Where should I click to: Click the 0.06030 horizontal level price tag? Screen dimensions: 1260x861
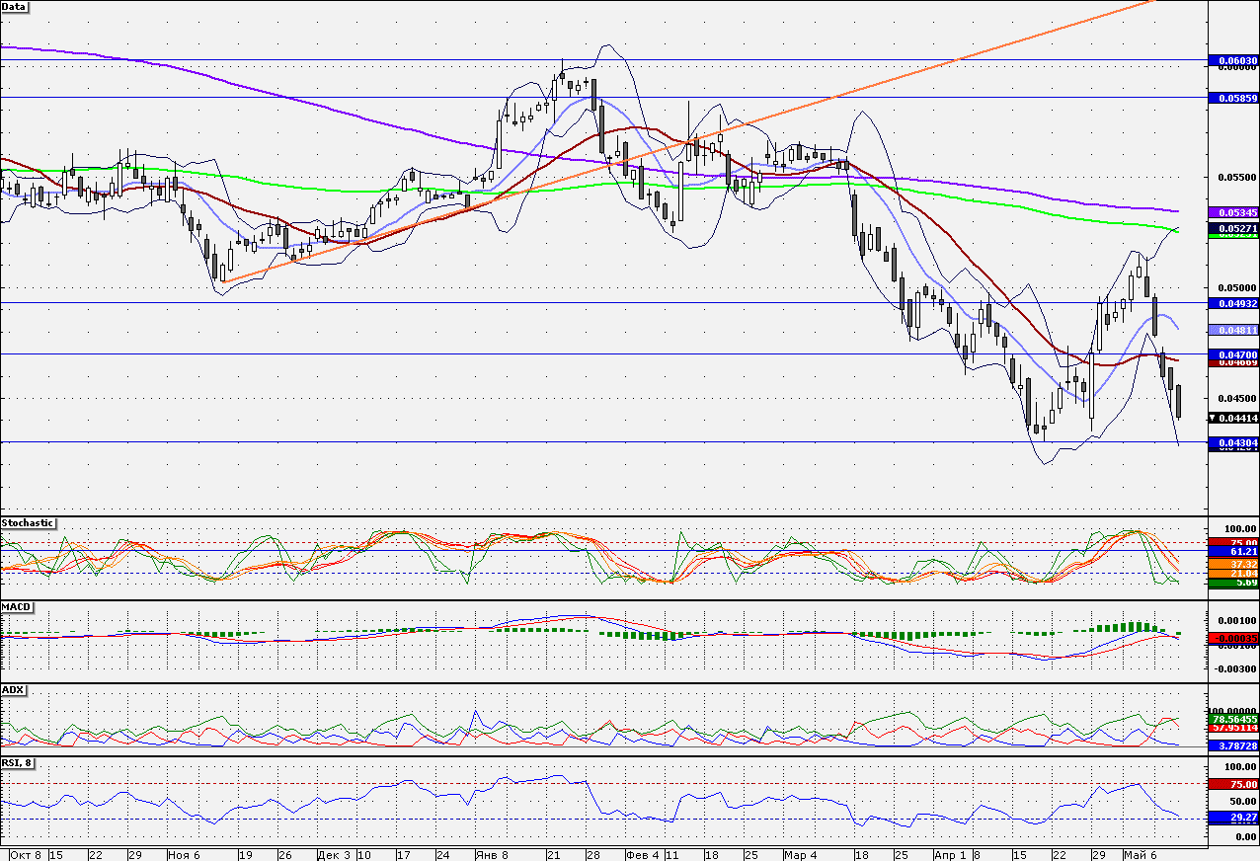click(1231, 60)
